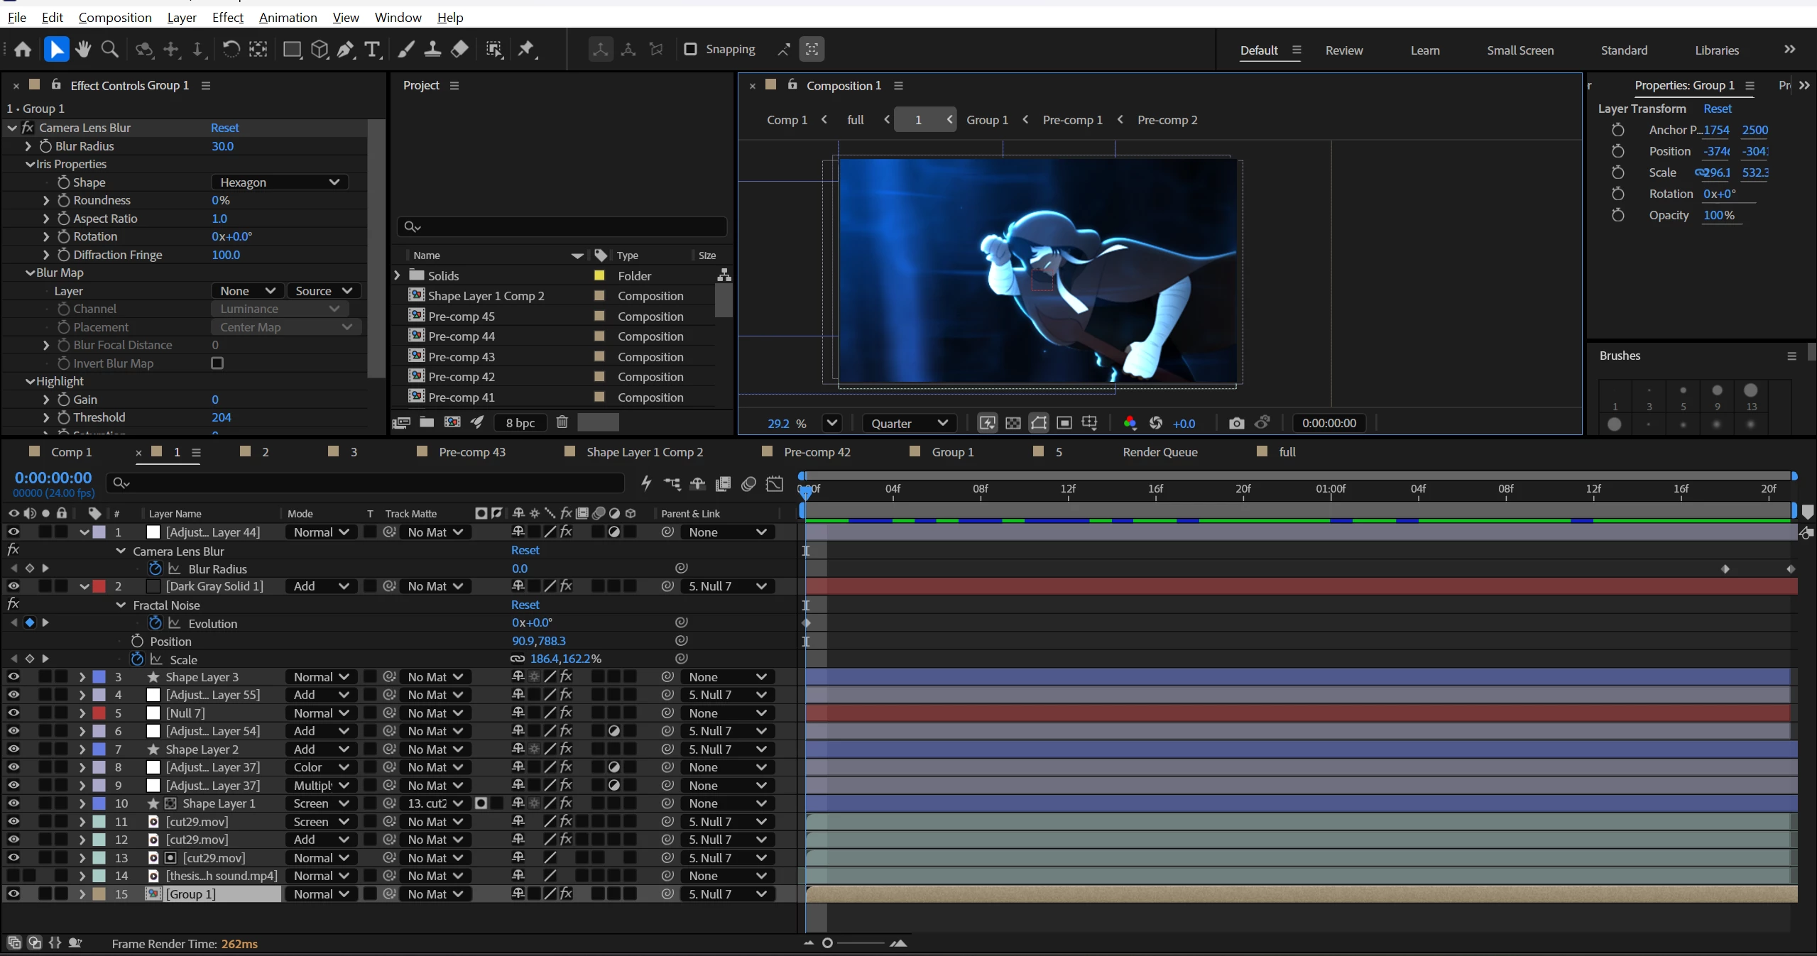Switch to the Review workspace
Screen dimensions: 1817x956
click(1343, 50)
